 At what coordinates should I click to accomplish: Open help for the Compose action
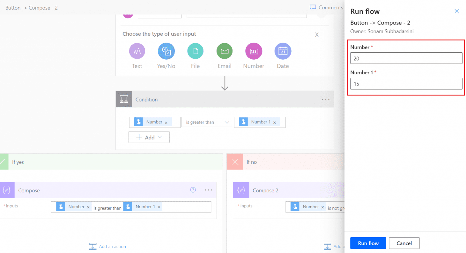(x=193, y=190)
